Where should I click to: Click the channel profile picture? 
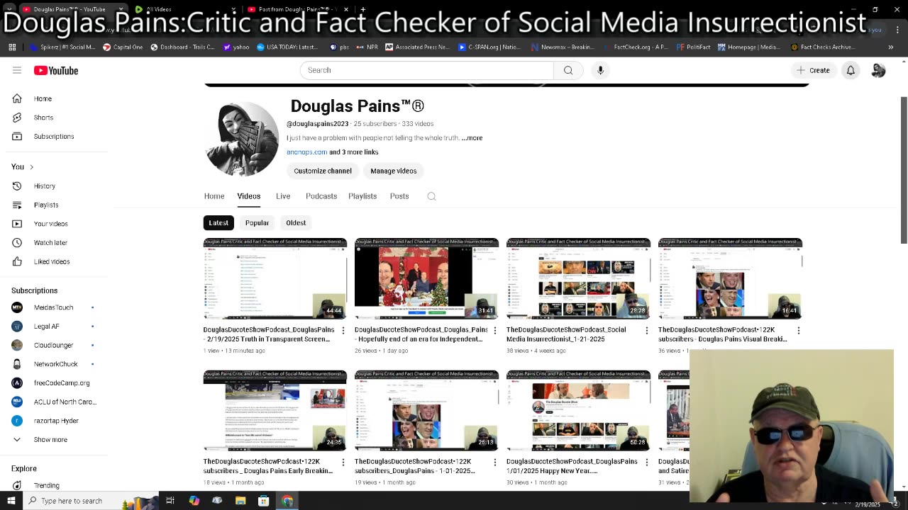tap(241, 139)
